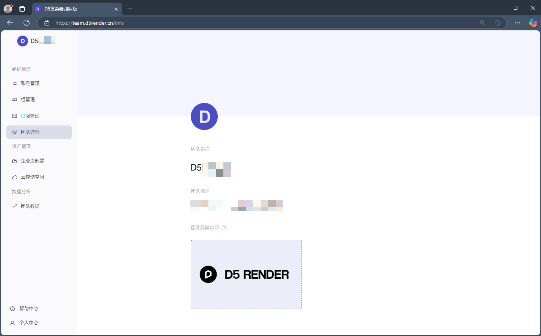Image resolution: width=541 pixels, height=336 pixels.
Task: Click the team name field under 团队名称
Action: click(x=211, y=168)
